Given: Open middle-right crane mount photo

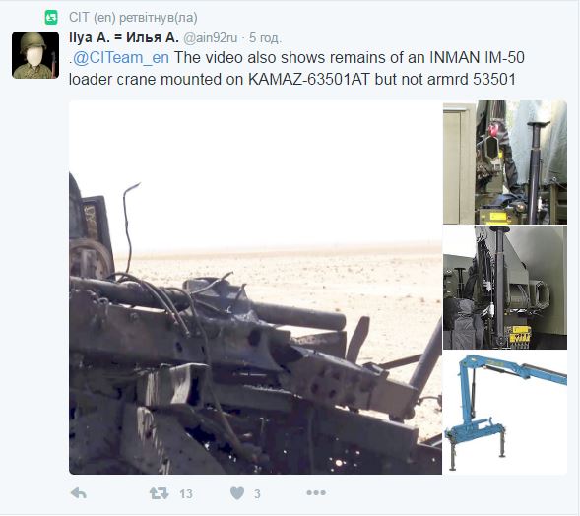Looking at the screenshot, I should pyautogui.click(x=505, y=288).
